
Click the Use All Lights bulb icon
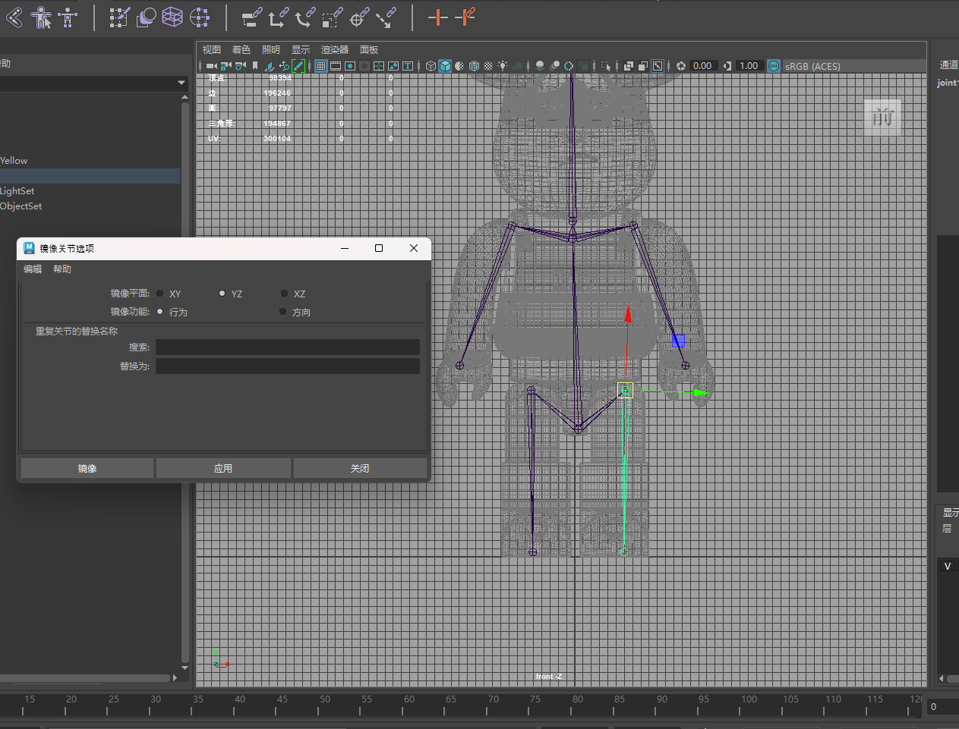coord(503,66)
